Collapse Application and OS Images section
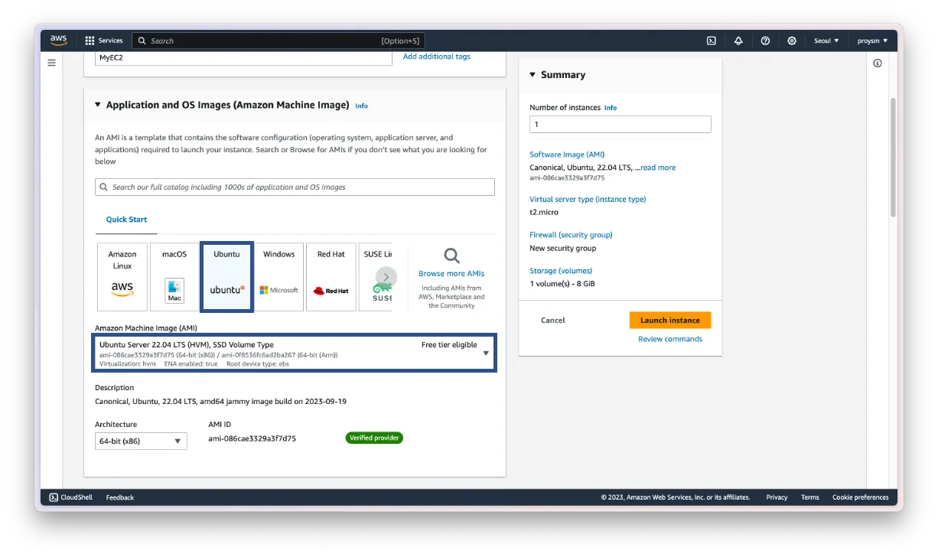The height and width of the screenshot is (557, 938). (98, 105)
